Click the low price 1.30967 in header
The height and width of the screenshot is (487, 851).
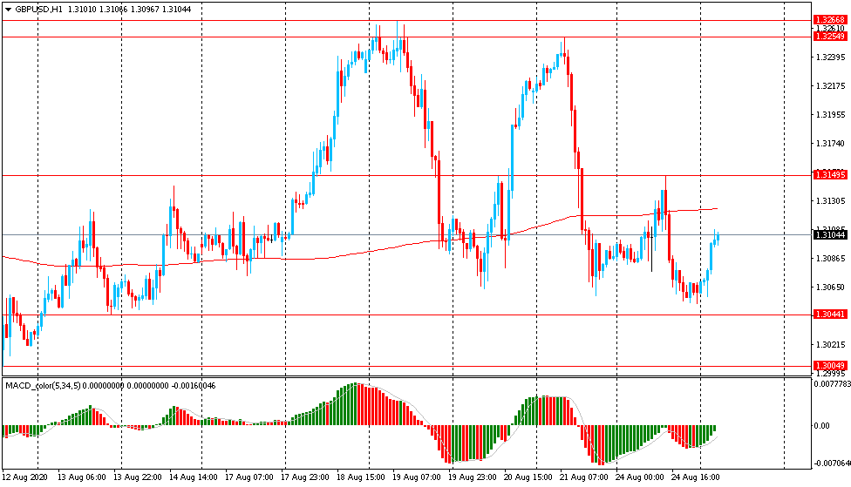pos(145,10)
